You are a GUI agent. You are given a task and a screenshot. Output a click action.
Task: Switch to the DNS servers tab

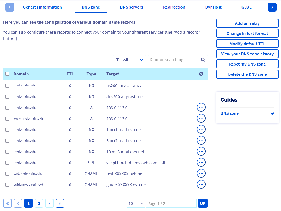[x=131, y=7]
